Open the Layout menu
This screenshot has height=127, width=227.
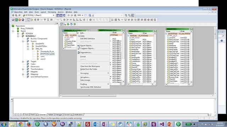pyautogui.click(x=43, y=12)
